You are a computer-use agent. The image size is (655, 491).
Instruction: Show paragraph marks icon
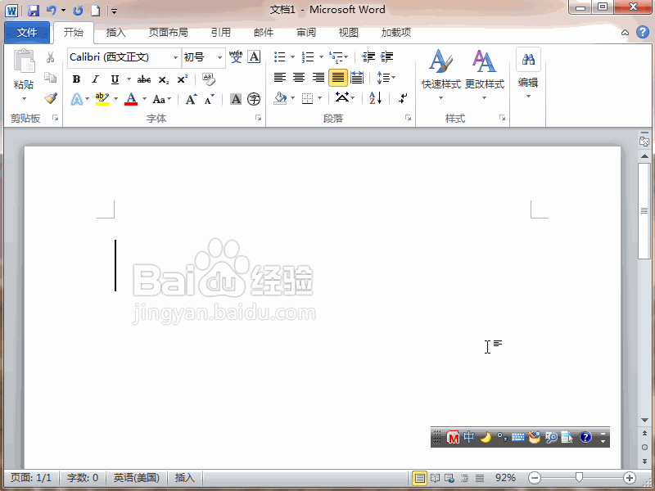(403, 98)
